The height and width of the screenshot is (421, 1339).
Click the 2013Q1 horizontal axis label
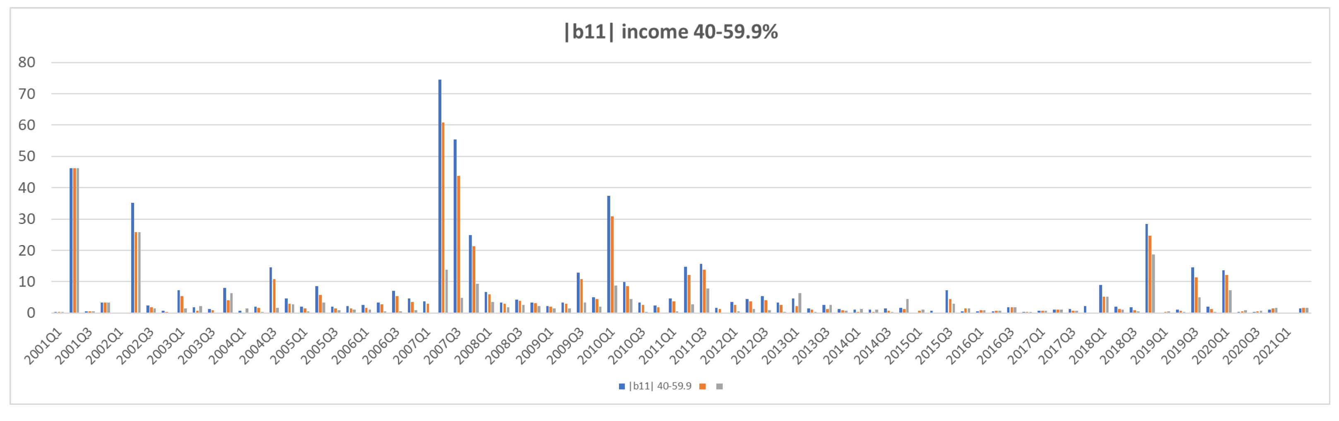point(780,346)
